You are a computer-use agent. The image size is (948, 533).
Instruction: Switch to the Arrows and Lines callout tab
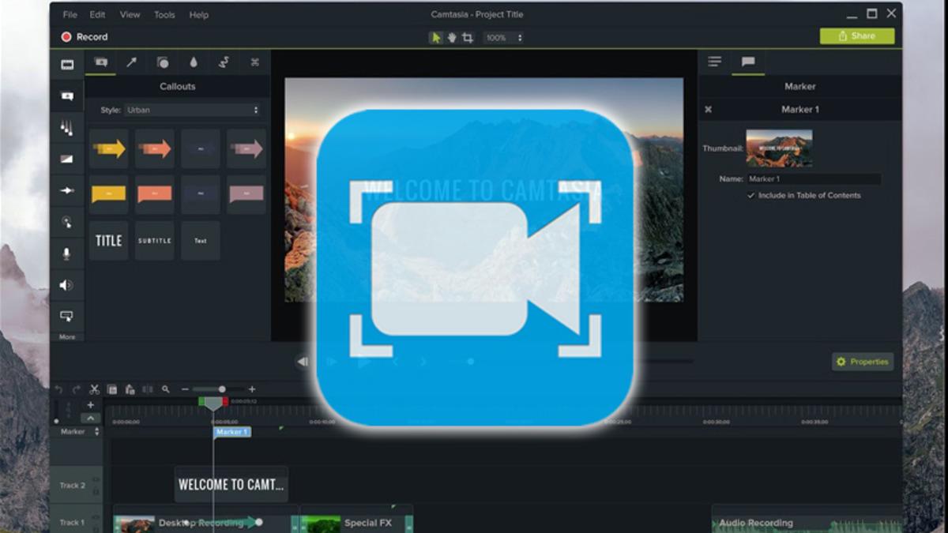(x=131, y=62)
